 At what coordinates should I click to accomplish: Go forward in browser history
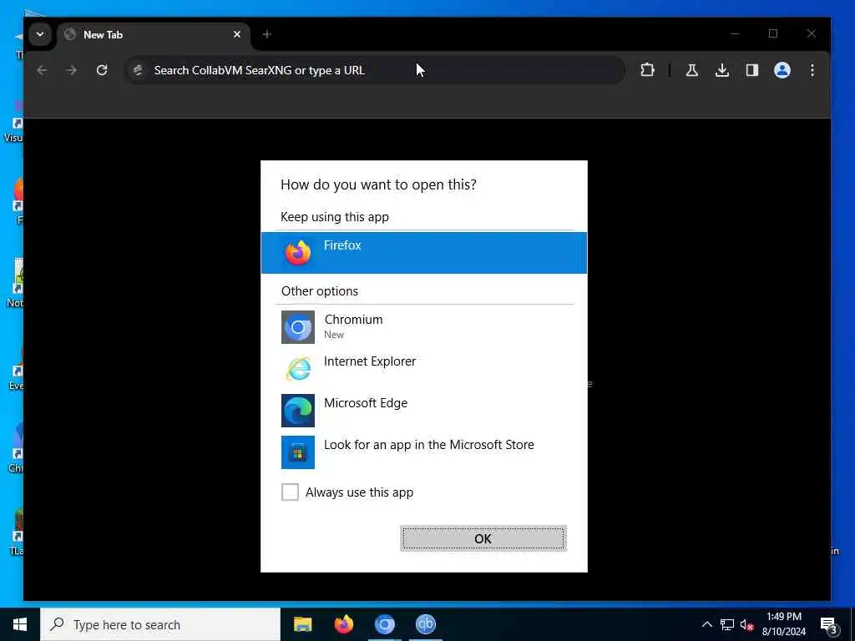72,70
